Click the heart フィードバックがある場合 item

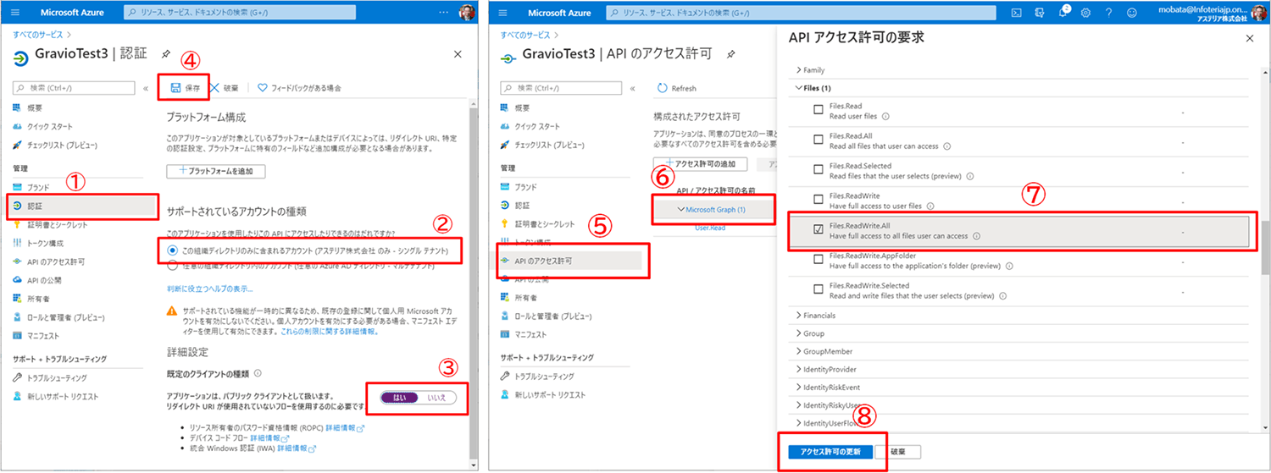coord(299,87)
